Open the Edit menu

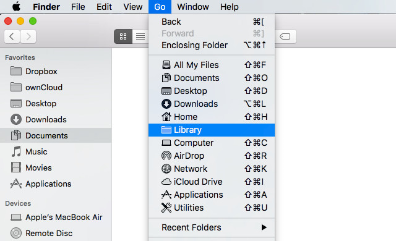coord(104,7)
